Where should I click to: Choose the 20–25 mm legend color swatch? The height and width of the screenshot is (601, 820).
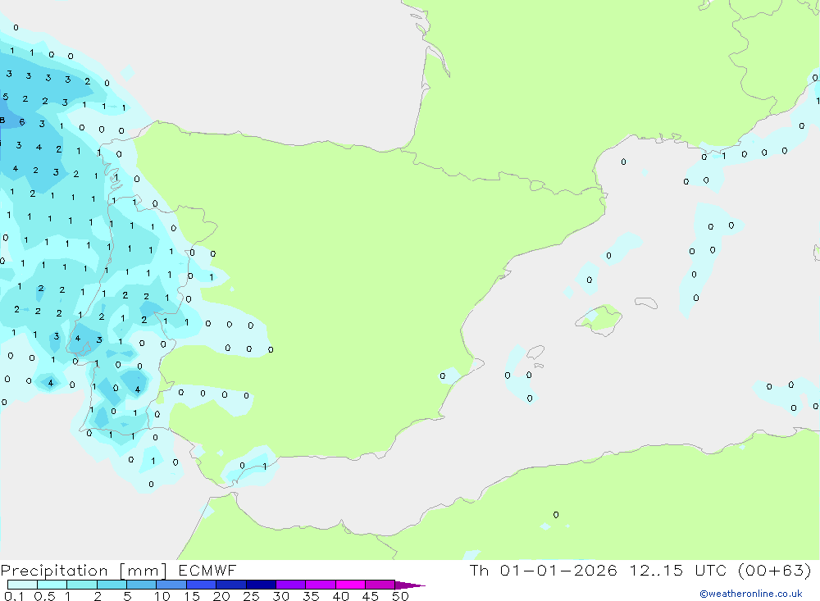pos(231,585)
